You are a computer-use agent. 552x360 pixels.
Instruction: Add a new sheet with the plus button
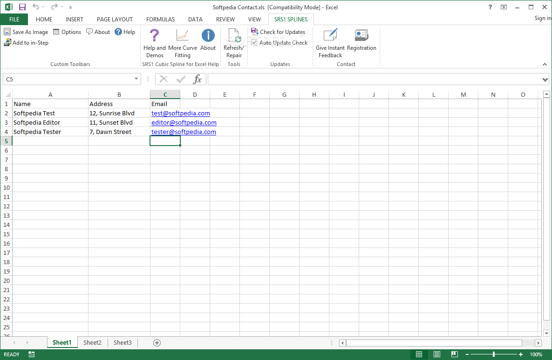click(157, 343)
